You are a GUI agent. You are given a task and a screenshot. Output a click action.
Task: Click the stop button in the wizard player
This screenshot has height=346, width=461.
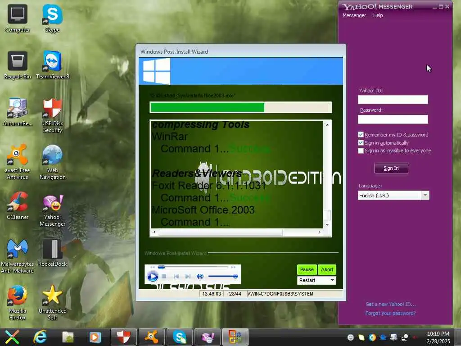(x=164, y=276)
